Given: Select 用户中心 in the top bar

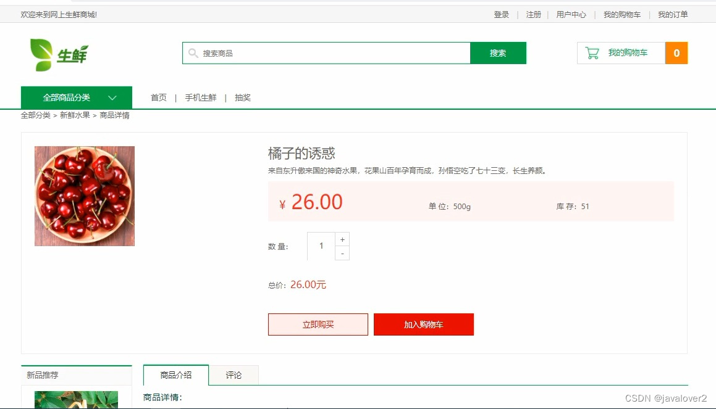Looking at the screenshot, I should pyautogui.click(x=571, y=14).
